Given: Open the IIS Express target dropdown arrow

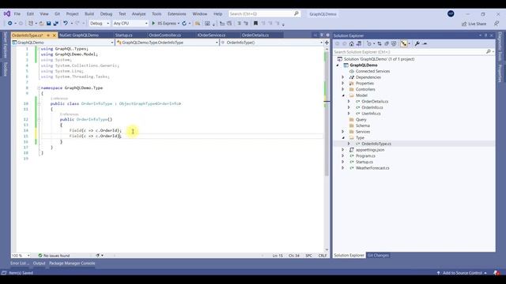Looking at the screenshot, I should (179, 24).
